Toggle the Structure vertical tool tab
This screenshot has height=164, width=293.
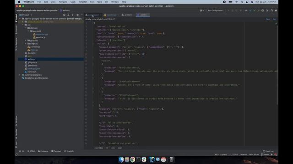click(x=16, y=121)
